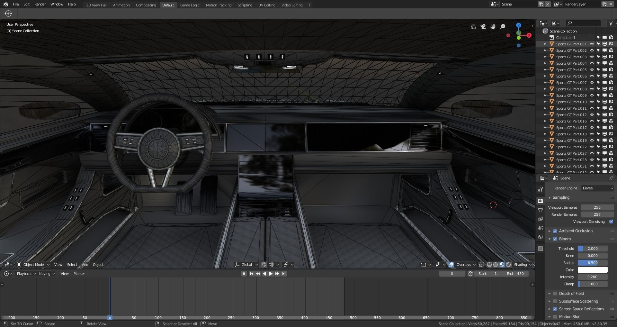The image size is (617, 327).
Task: Click the keyframe record button in timeline
Action: (244, 274)
